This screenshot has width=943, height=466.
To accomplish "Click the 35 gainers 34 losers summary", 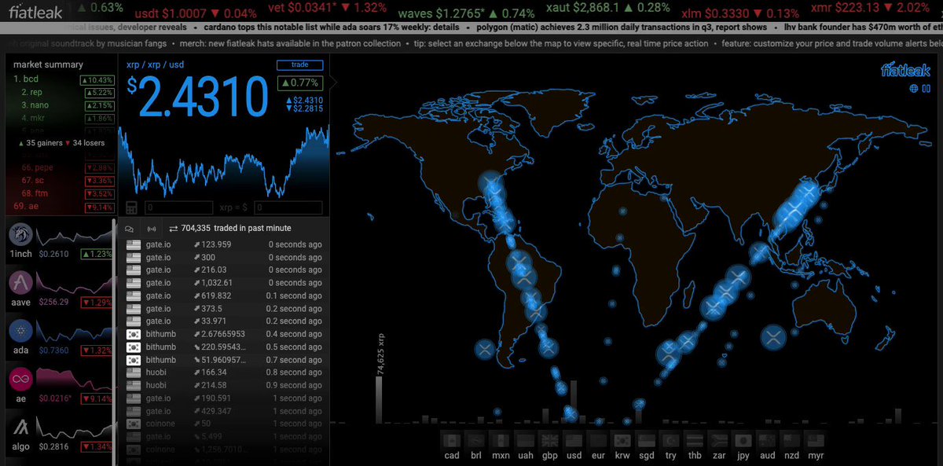I will point(63,143).
